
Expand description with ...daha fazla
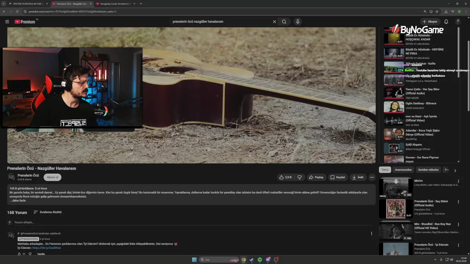pyautogui.click(x=18, y=201)
